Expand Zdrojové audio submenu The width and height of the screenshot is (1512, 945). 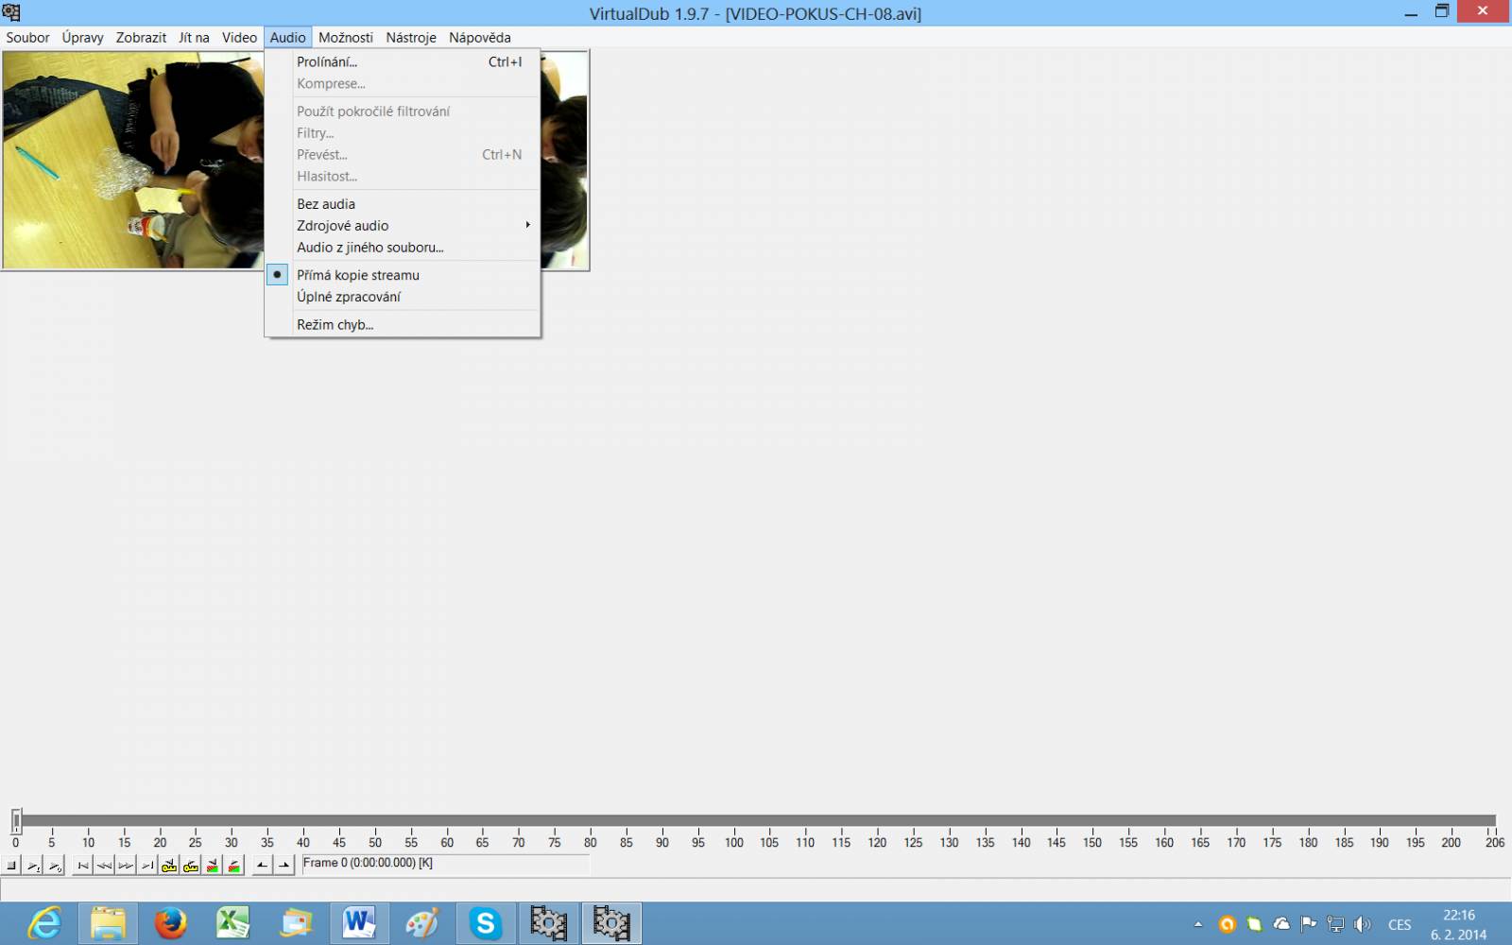pos(404,225)
